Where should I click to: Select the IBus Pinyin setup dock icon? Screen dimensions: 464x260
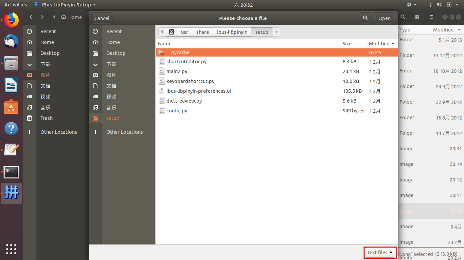(x=11, y=193)
